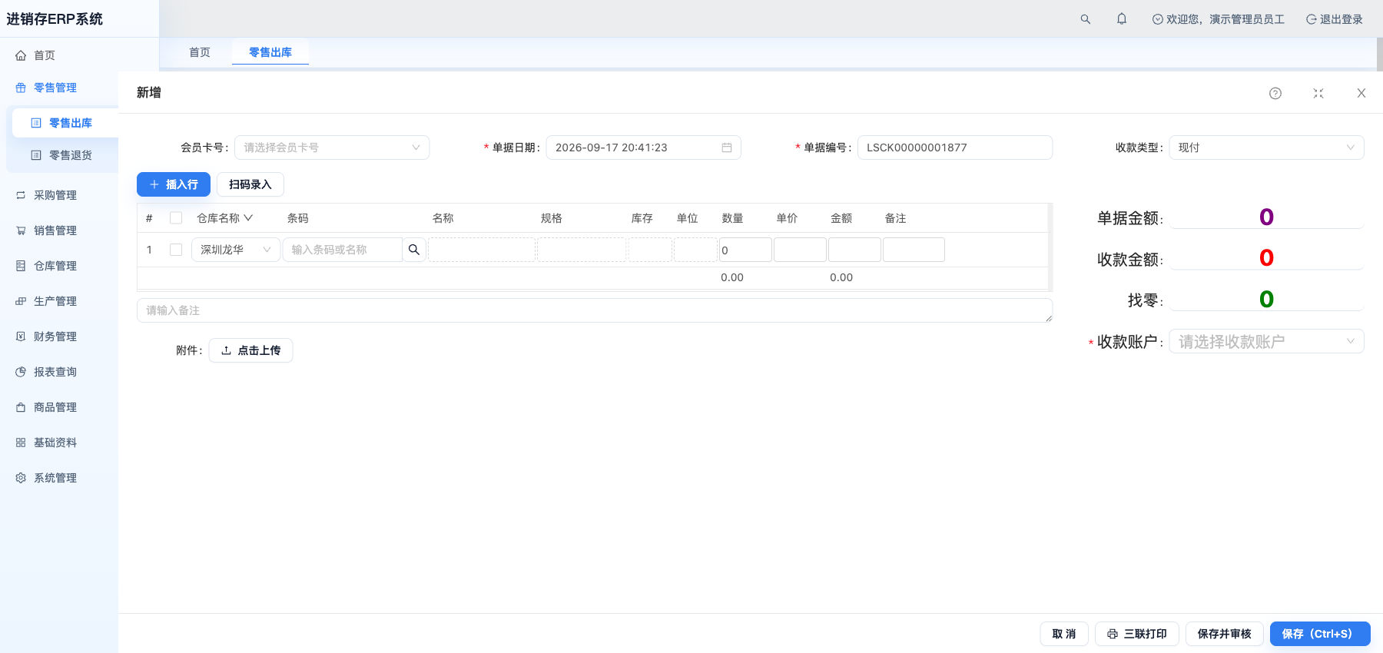Screen dimensions: 1383x653
Task: Open the 收款类型 dropdown showing 现付
Action: pyautogui.click(x=1266, y=148)
